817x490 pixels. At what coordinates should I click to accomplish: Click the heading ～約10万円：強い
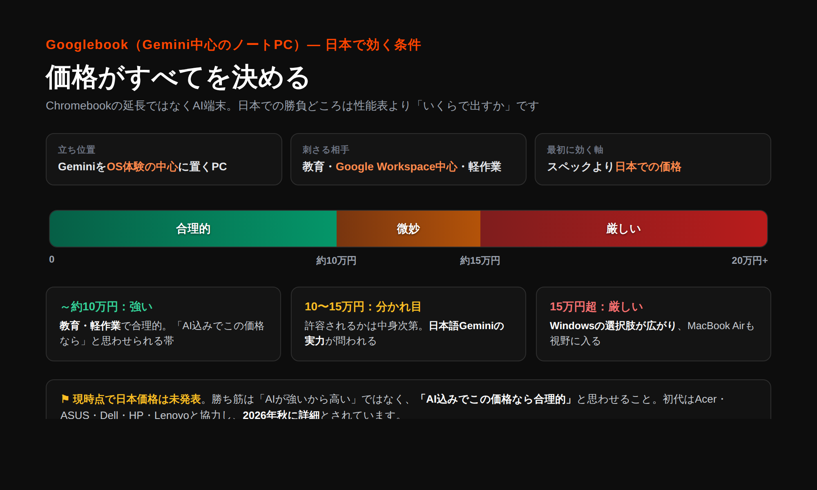pos(106,307)
